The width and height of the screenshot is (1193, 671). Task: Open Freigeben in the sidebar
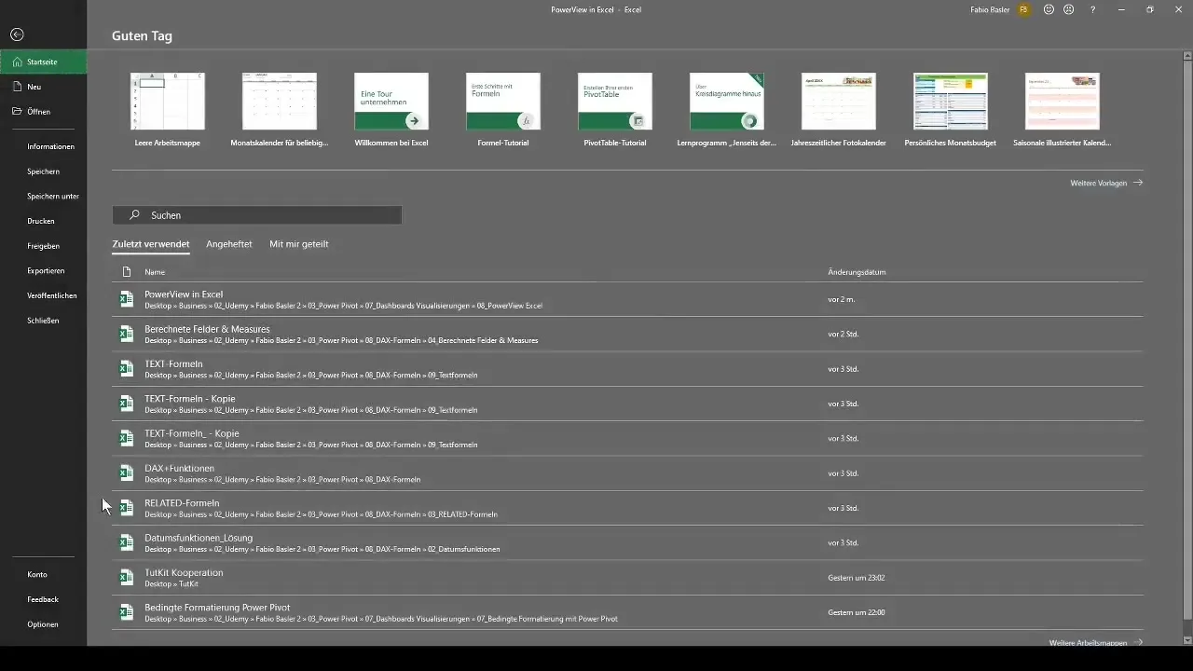point(44,246)
